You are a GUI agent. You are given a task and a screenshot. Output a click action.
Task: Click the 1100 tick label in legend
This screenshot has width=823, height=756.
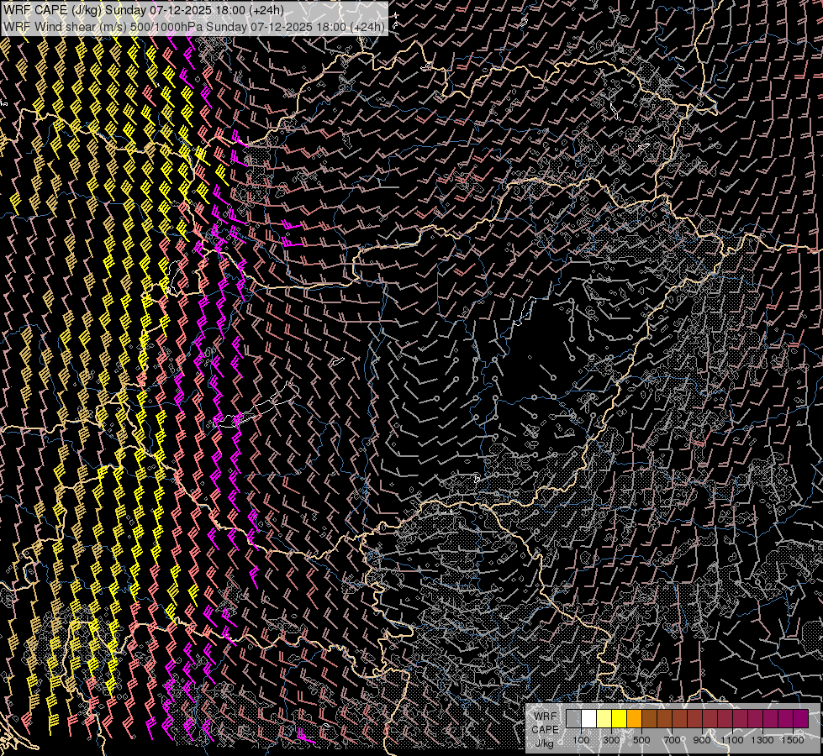[732, 740]
